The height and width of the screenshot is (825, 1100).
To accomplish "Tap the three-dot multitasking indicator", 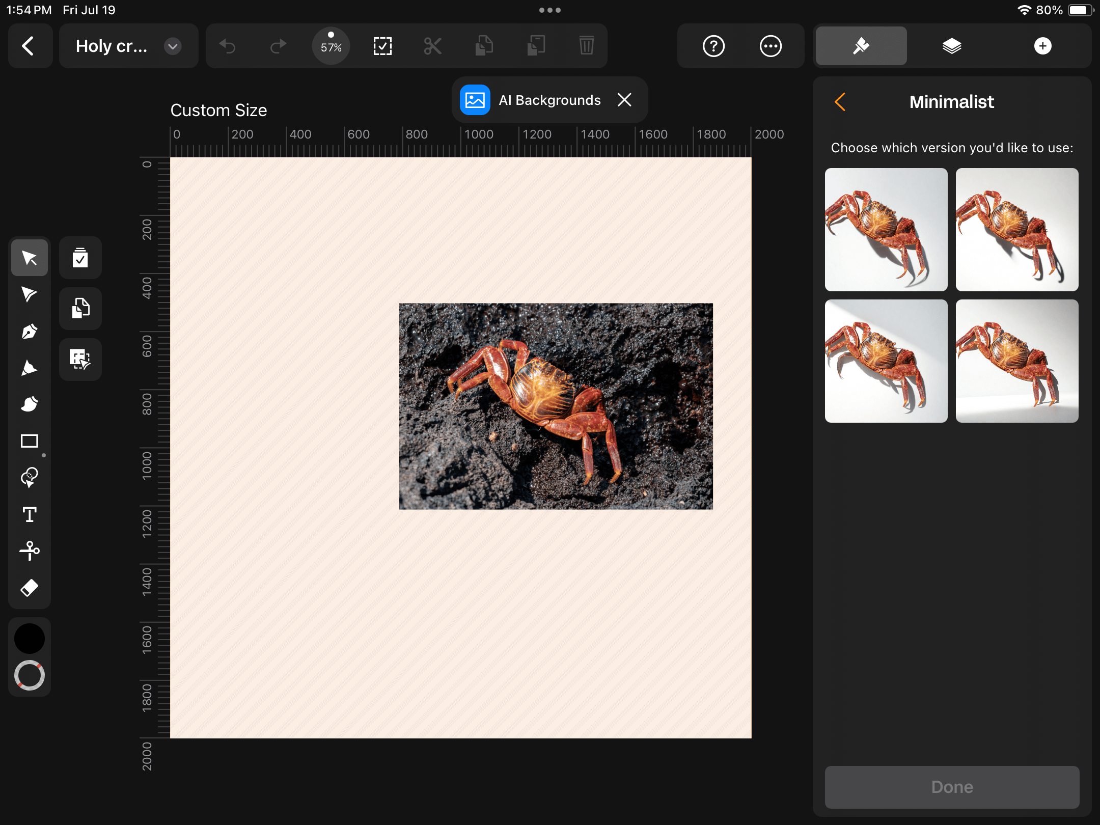I will tap(550, 10).
